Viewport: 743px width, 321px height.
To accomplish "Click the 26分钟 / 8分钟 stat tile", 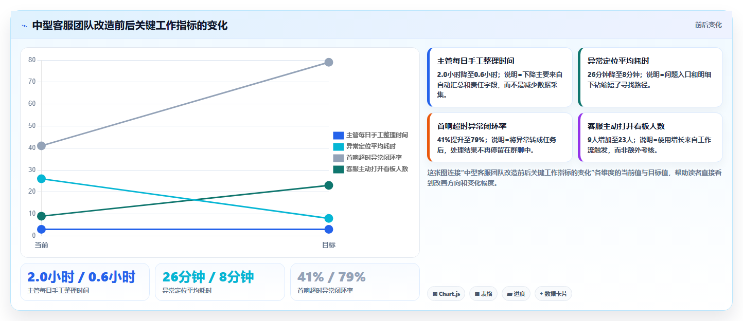I will tap(220, 282).
